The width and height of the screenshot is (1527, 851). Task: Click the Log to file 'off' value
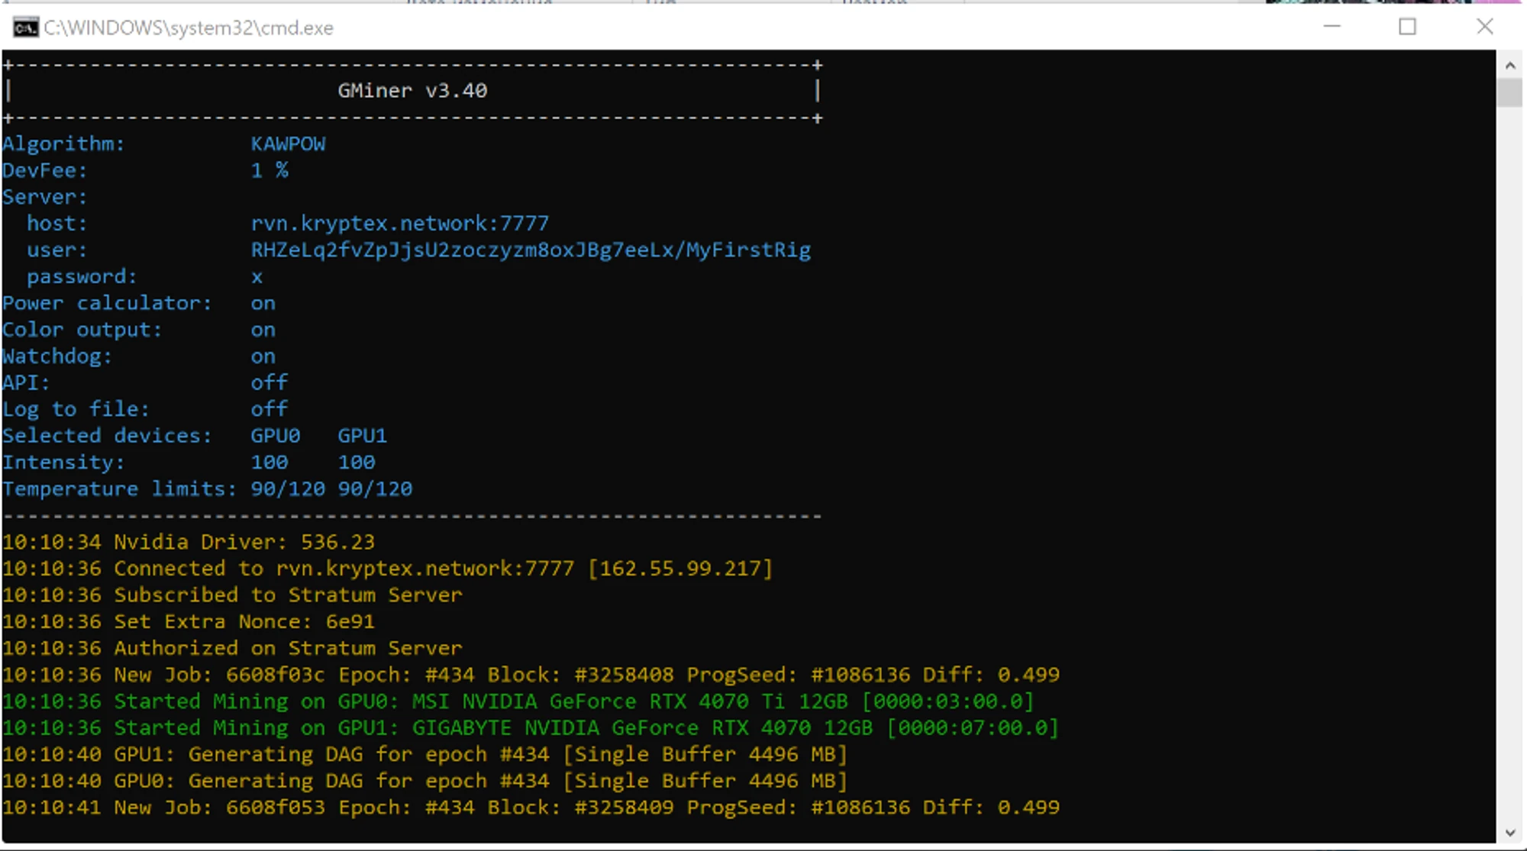pyautogui.click(x=269, y=409)
